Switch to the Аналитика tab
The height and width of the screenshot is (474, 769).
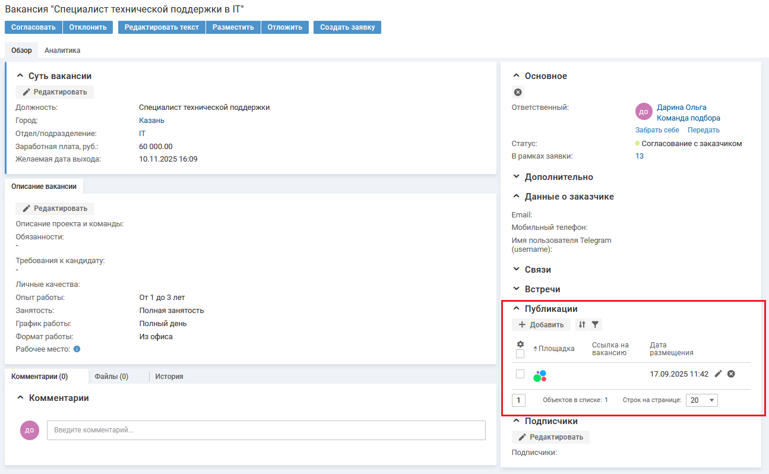pyautogui.click(x=62, y=50)
